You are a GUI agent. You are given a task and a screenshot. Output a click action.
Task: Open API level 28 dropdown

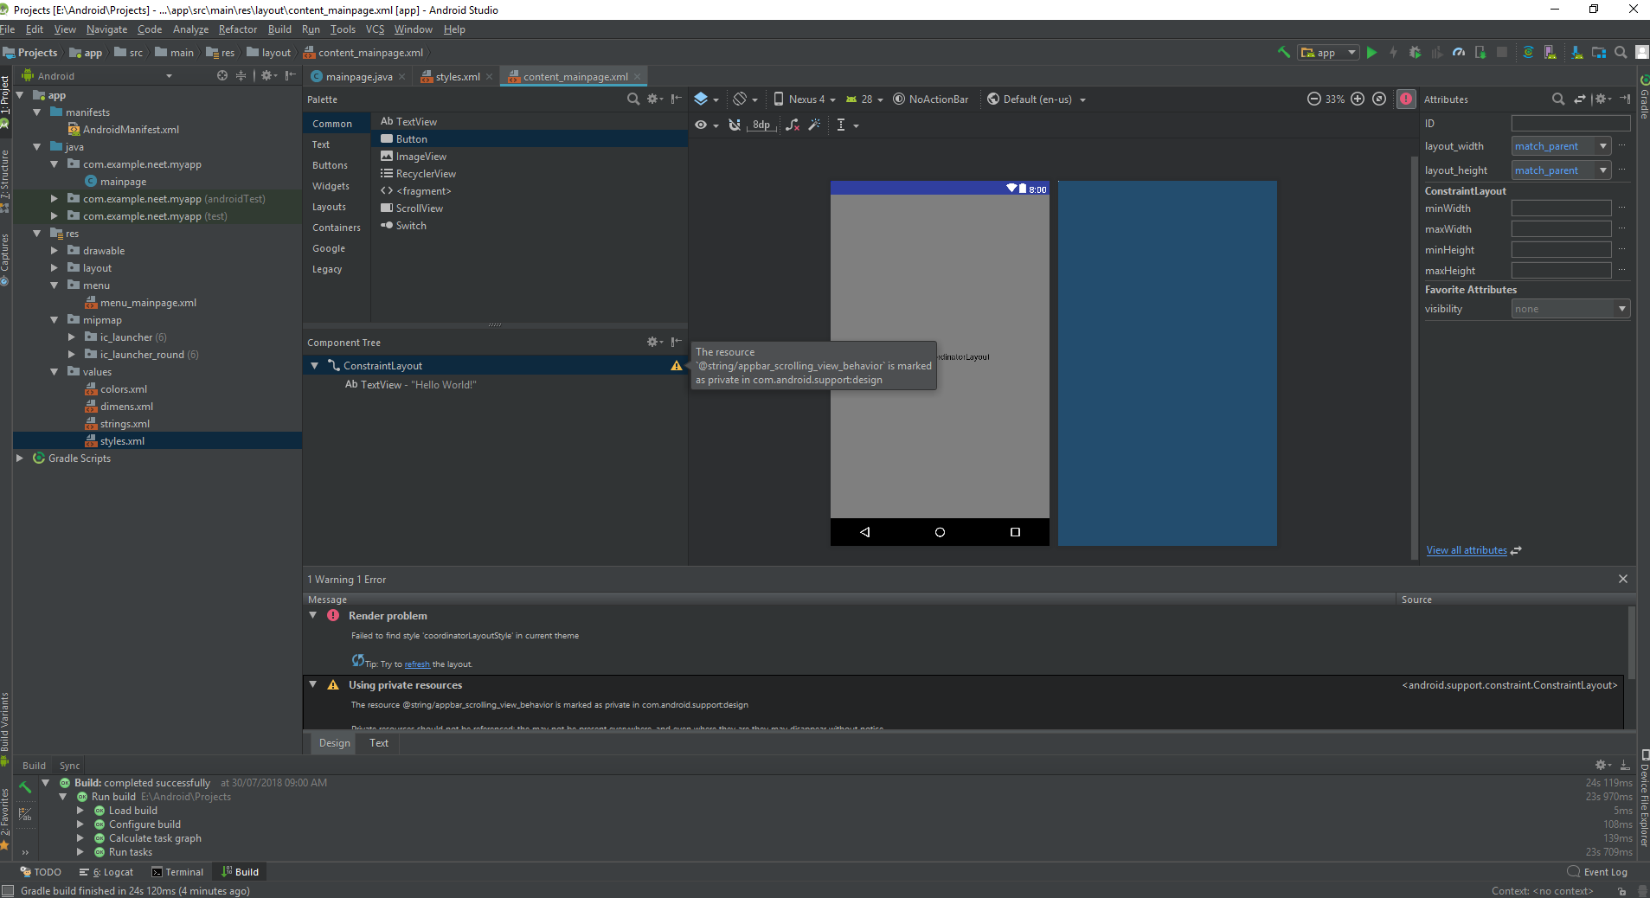tap(864, 99)
